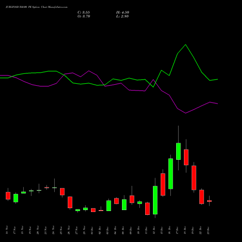Click the '24 Nov' date label
This screenshot has width=242, height=242.
(x=53, y=230)
